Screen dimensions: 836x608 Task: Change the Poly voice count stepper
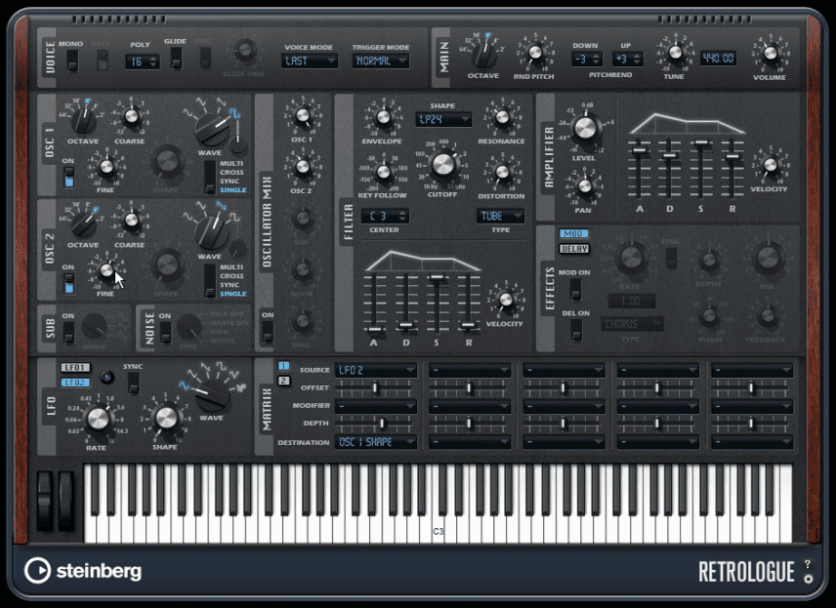143,61
